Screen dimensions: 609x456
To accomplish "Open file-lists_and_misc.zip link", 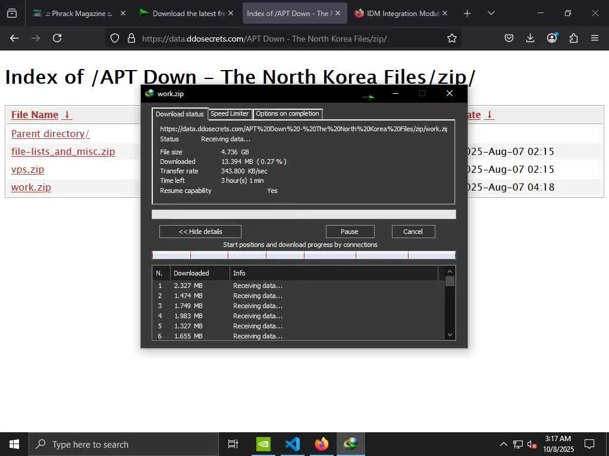I will tap(63, 151).
